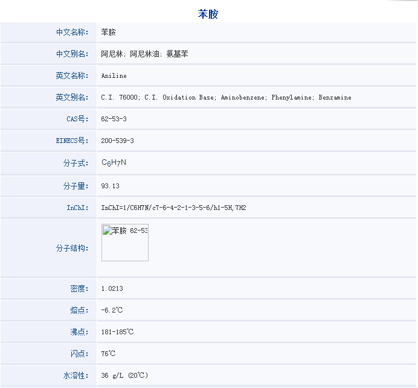Click the 苯胺 page title heading
The height and width of the screenshot is (388, 418).
point(208,14)
